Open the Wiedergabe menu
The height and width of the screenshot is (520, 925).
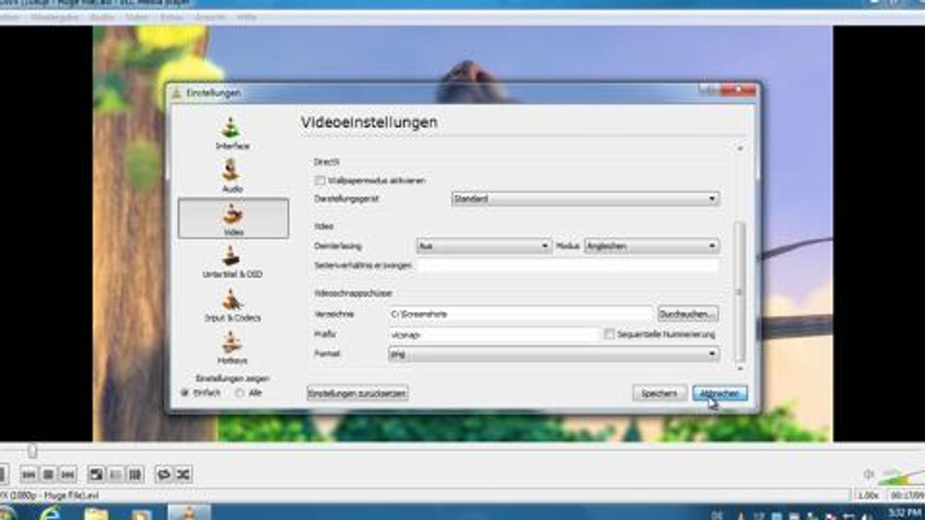[x=54, y=17]
